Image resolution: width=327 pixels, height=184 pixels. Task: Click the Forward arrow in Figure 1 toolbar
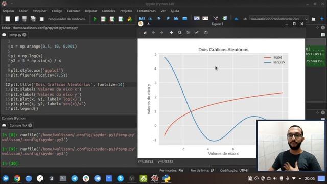161,33
